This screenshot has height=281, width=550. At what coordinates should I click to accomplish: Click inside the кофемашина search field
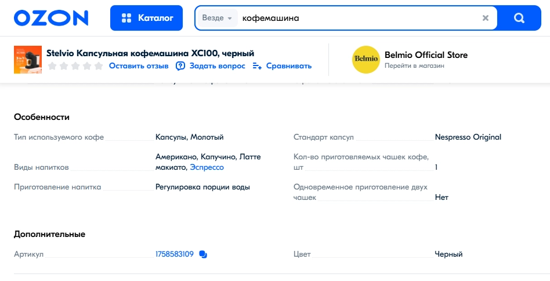click(358, 18)
